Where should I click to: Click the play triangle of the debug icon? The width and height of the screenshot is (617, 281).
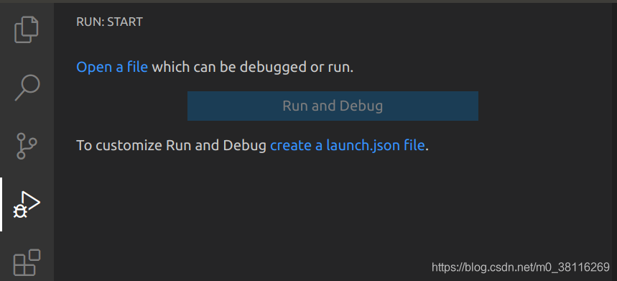click(31, 201)
